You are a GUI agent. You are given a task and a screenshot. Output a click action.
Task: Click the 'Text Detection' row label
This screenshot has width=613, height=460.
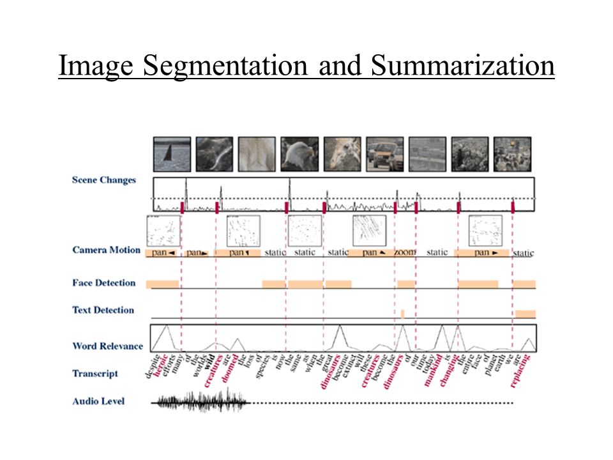103,310
